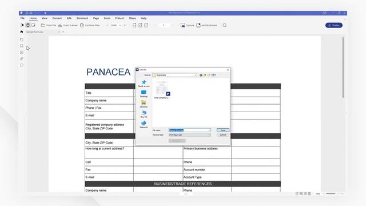Open the search magnifier icon
Screen dimensions: 366x206
pos(225,25)
